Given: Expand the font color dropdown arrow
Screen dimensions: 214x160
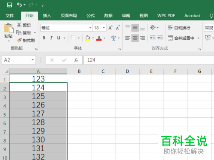Looking at the screenshot, I should [x=104, y=38].
